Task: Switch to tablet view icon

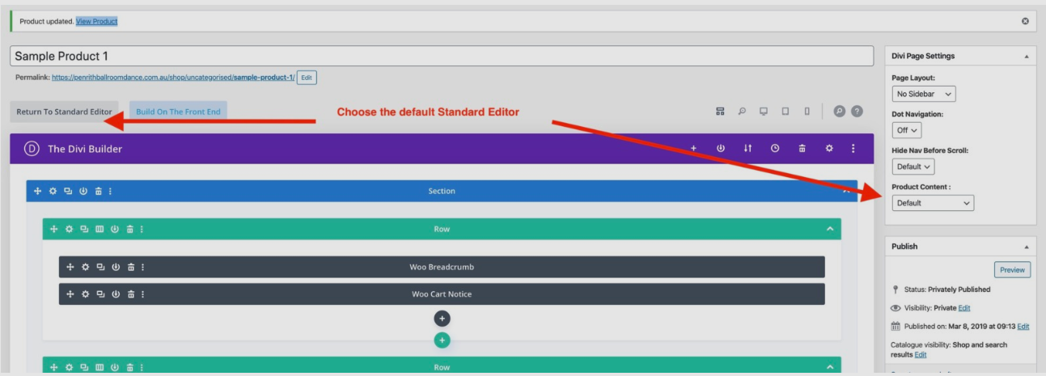Action: 786,112
